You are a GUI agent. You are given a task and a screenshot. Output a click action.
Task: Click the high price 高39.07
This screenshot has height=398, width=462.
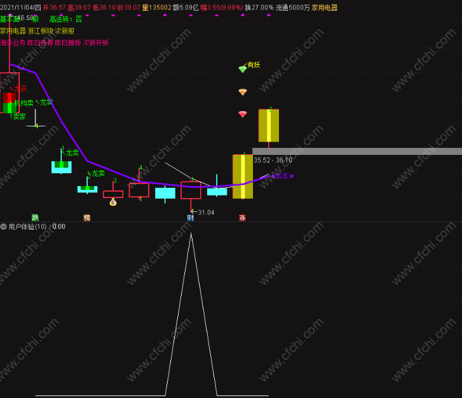point(79,8)
